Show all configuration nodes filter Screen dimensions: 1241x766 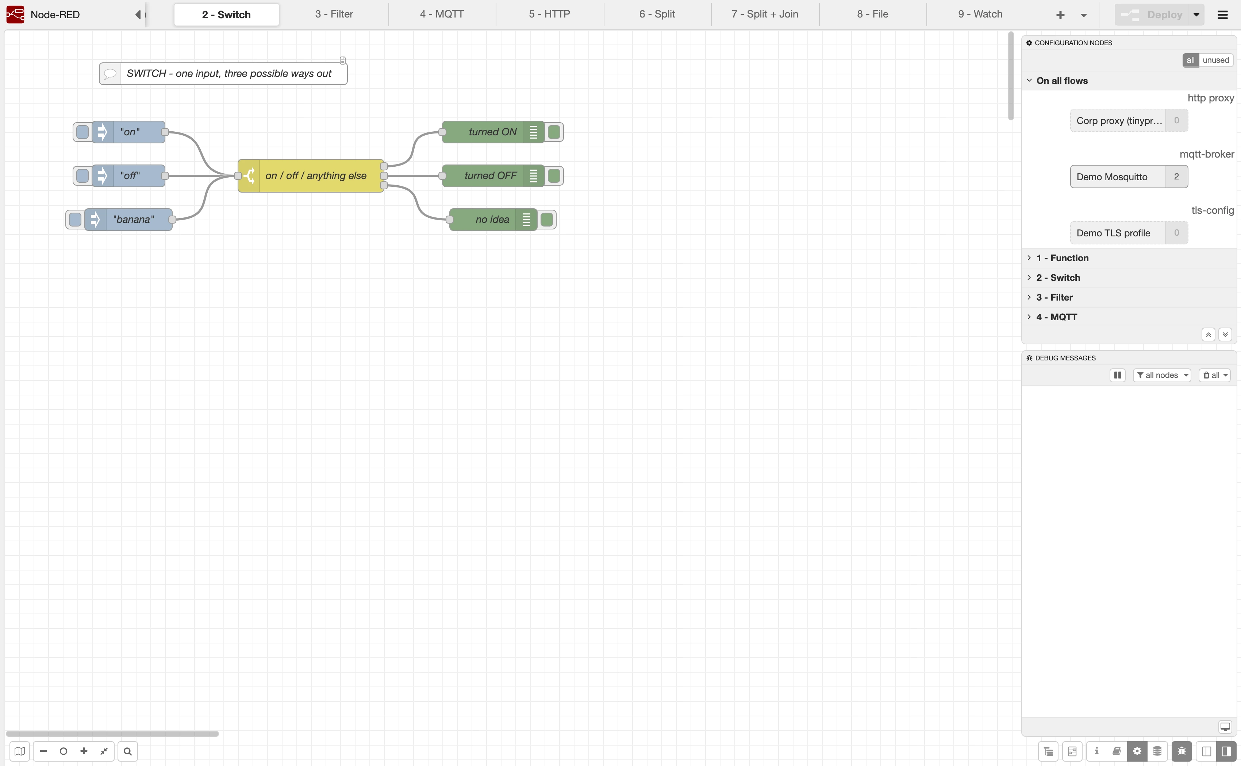[1190, 60]
